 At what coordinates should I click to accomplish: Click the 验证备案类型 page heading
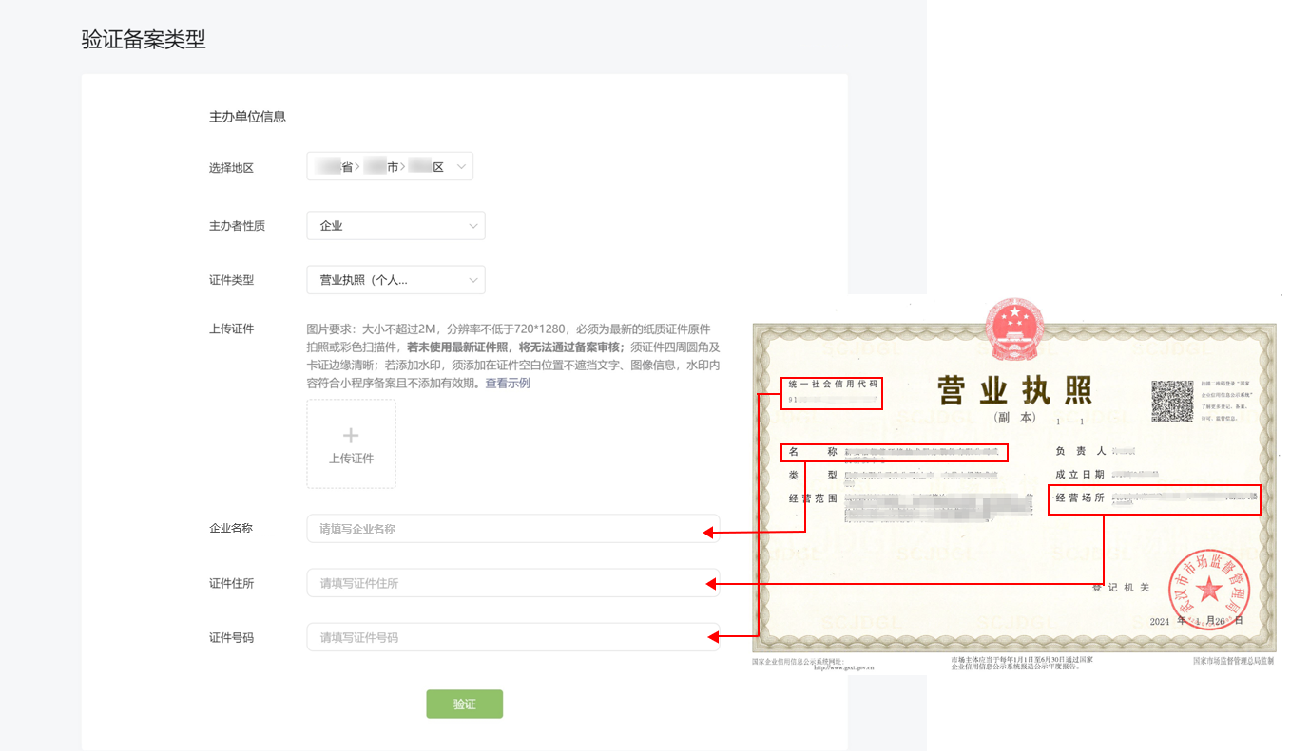click(144, 40)
